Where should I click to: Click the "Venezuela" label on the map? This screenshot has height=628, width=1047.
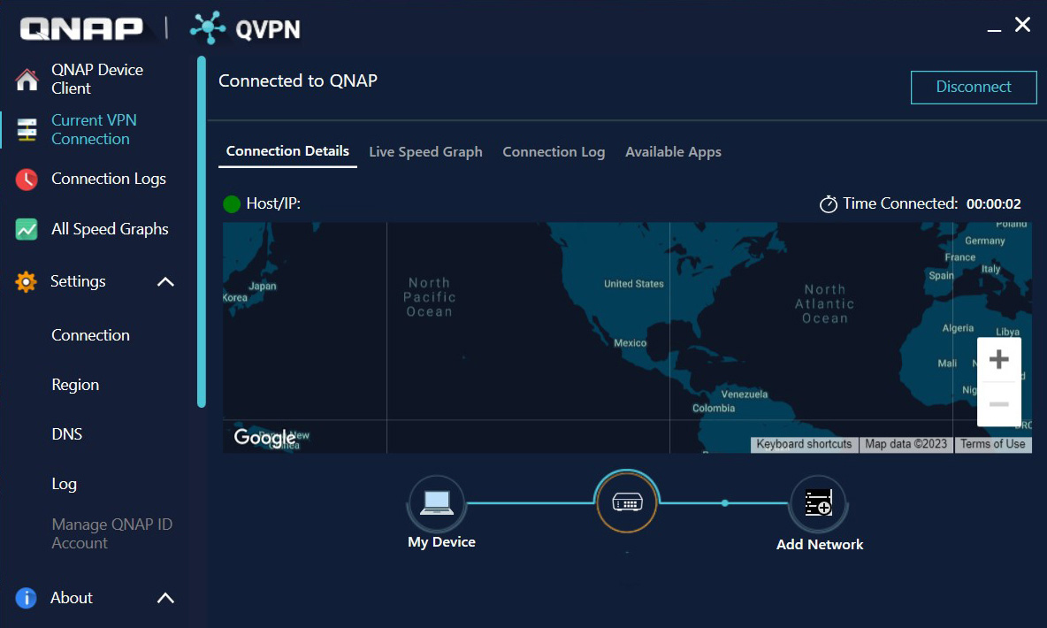[744, 394]
